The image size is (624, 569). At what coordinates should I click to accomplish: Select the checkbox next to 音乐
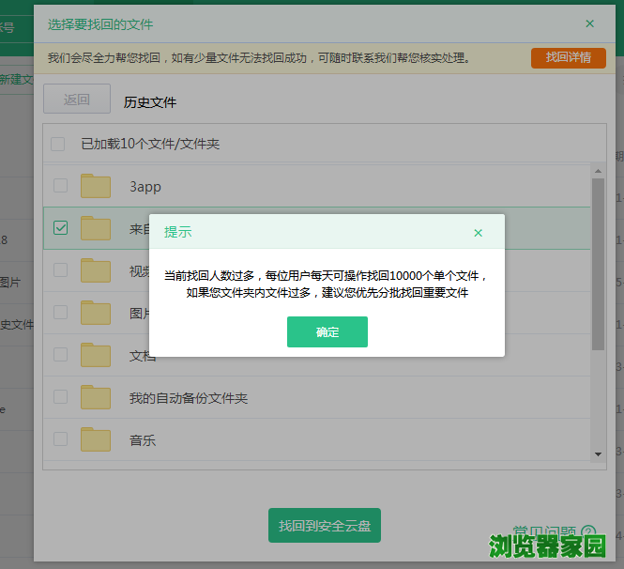[x=60, y=438]
